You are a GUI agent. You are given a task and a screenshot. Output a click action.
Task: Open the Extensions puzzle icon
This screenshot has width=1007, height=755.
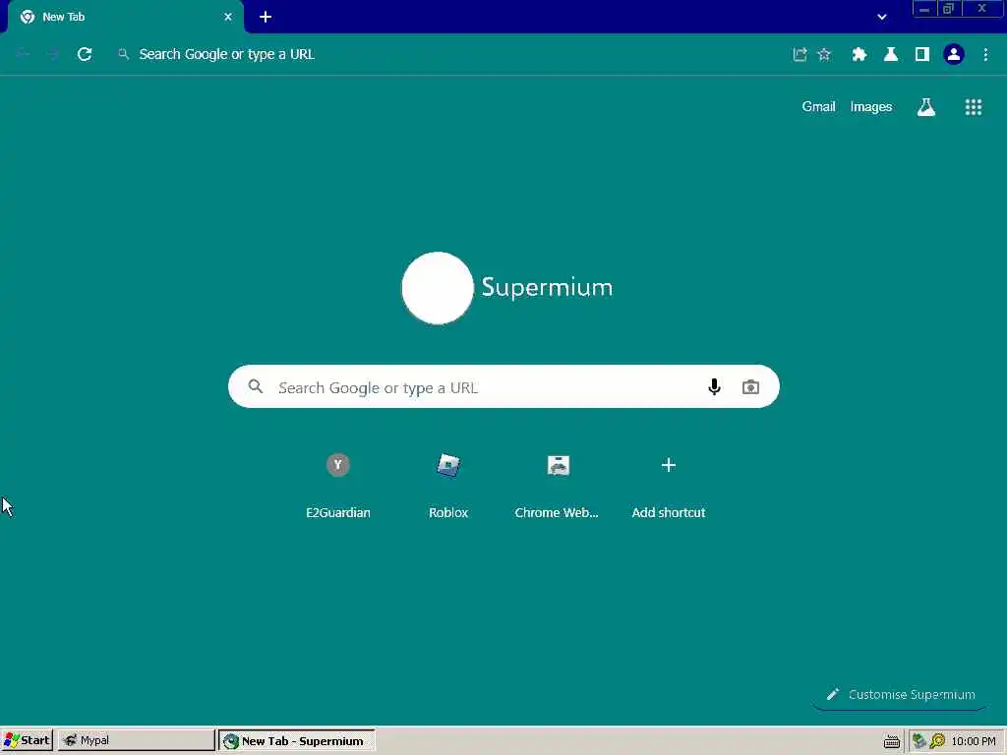[x=859, y=55]
